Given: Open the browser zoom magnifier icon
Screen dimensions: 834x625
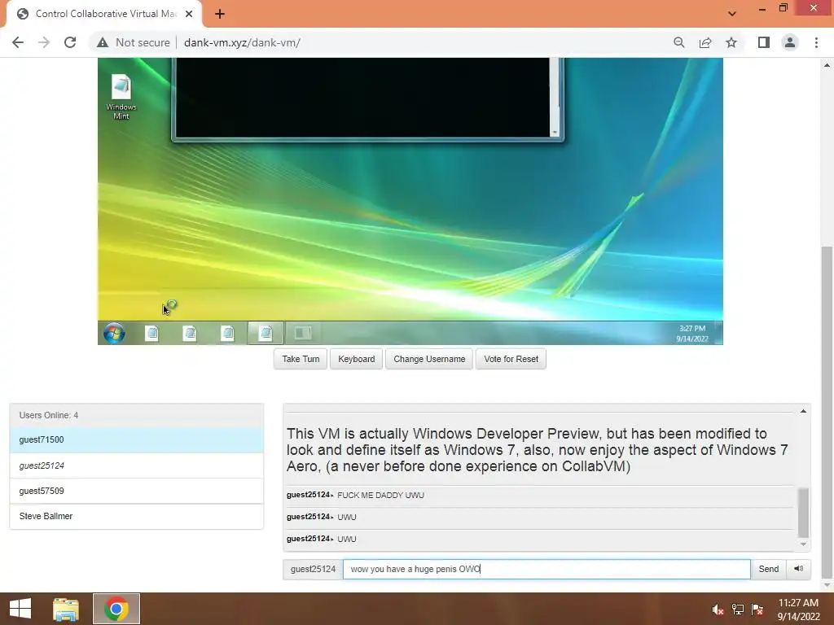Looking at the screenshot, I should point(678,42).
